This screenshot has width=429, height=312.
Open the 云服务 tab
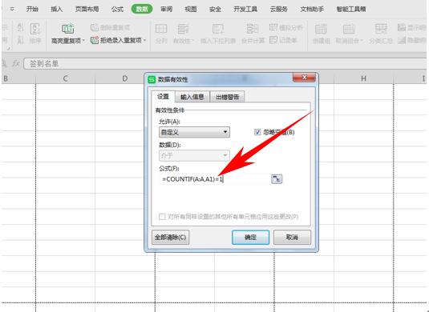[278, 9]
